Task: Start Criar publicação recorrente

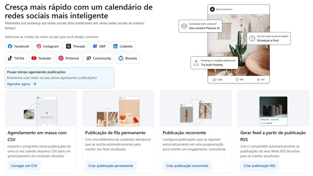Action: [187, 166]
